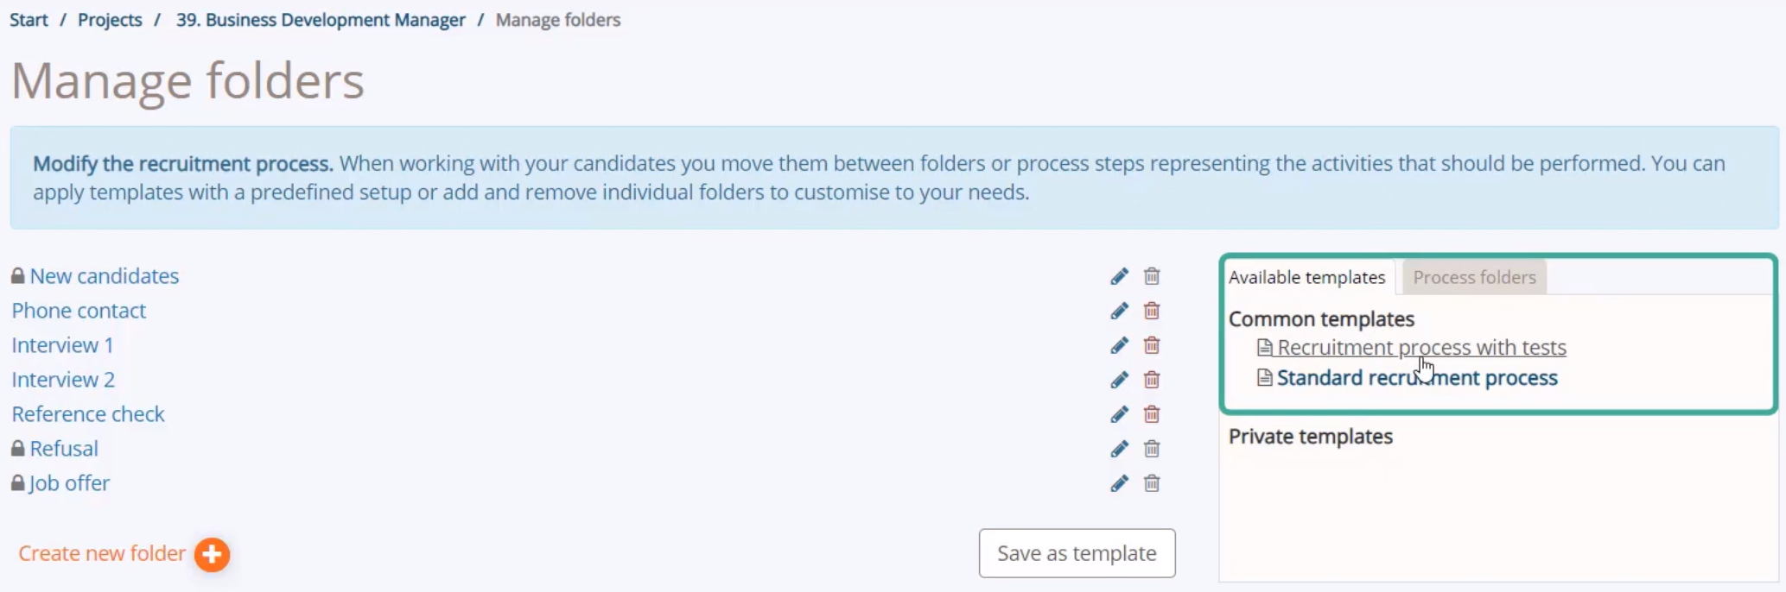Viewport: 1786px width, 592px height.
Task: Delete the Reference check folder
Action: tap(1152, 414)
